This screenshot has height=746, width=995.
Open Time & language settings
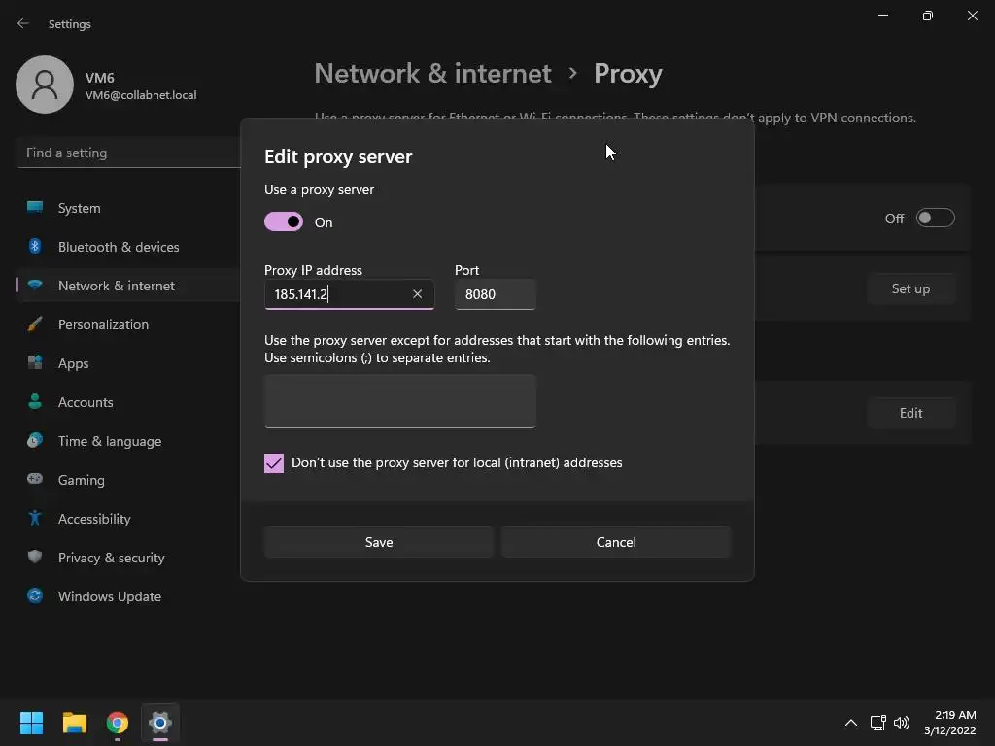click(x=109, y=441)
